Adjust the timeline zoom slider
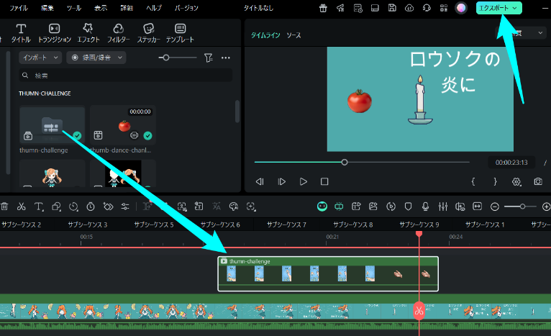 [522, 206]
